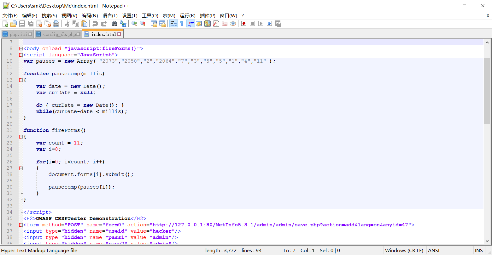This screenshot has width=492, height=255.
Task: Switch to the php.ini tab
Action: click(x=18, y=34)
